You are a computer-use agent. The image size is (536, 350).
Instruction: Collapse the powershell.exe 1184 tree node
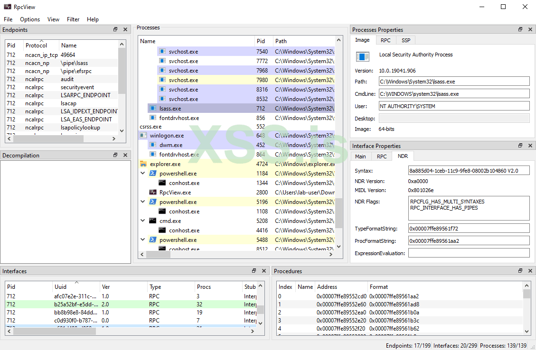point(143,174)
